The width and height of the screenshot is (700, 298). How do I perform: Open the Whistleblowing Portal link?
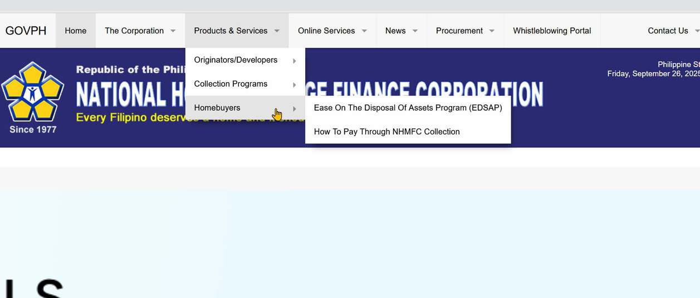coord(552,31)
